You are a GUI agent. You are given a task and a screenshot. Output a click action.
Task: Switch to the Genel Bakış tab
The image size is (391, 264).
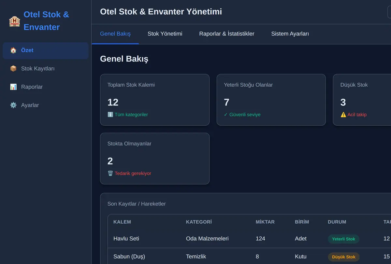point(115,34)
